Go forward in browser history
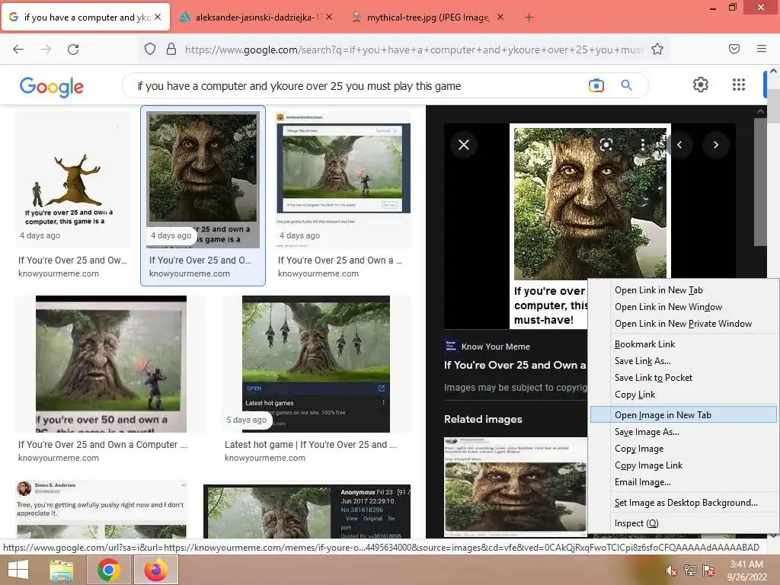Image resolution: width=780 pixels, height=585 pixels. point(46,50)
